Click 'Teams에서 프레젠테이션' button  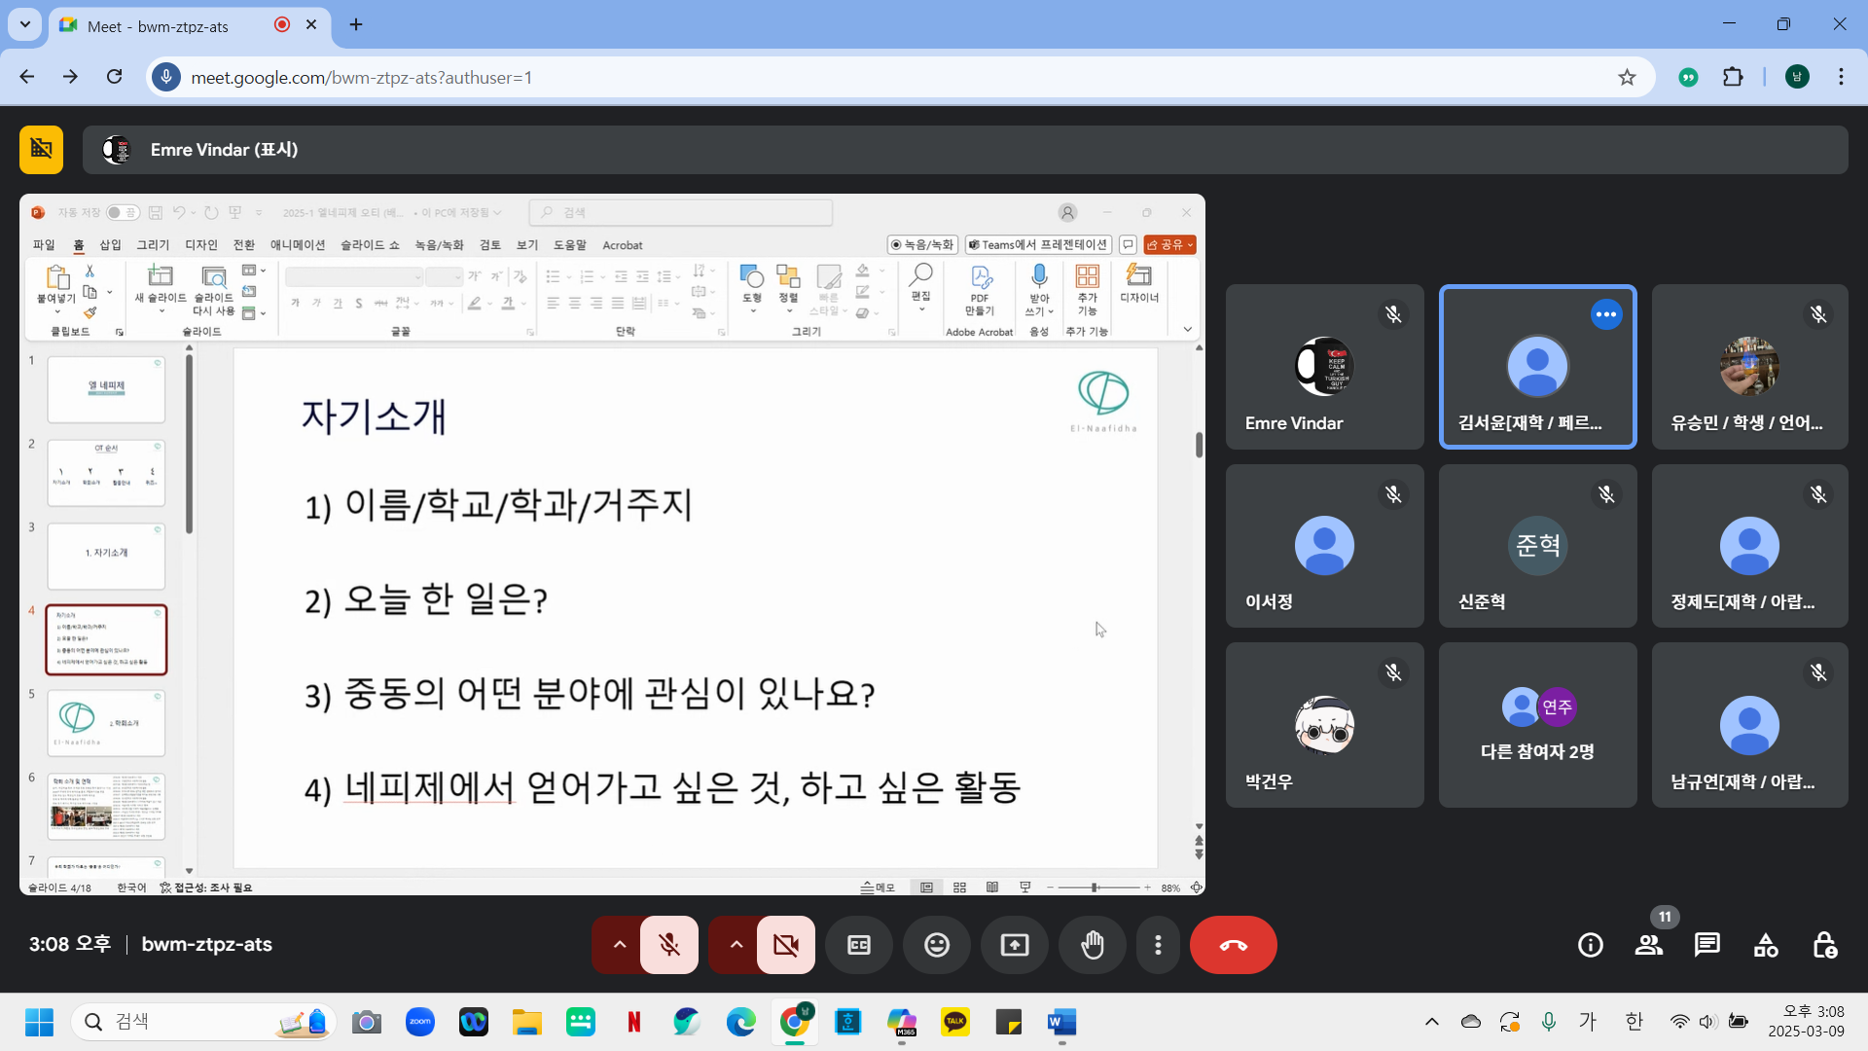pos(1038,245)
